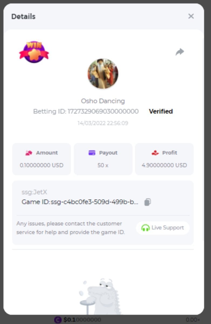Click the share arrow icon
211x324 pixels.
[180, 52]
